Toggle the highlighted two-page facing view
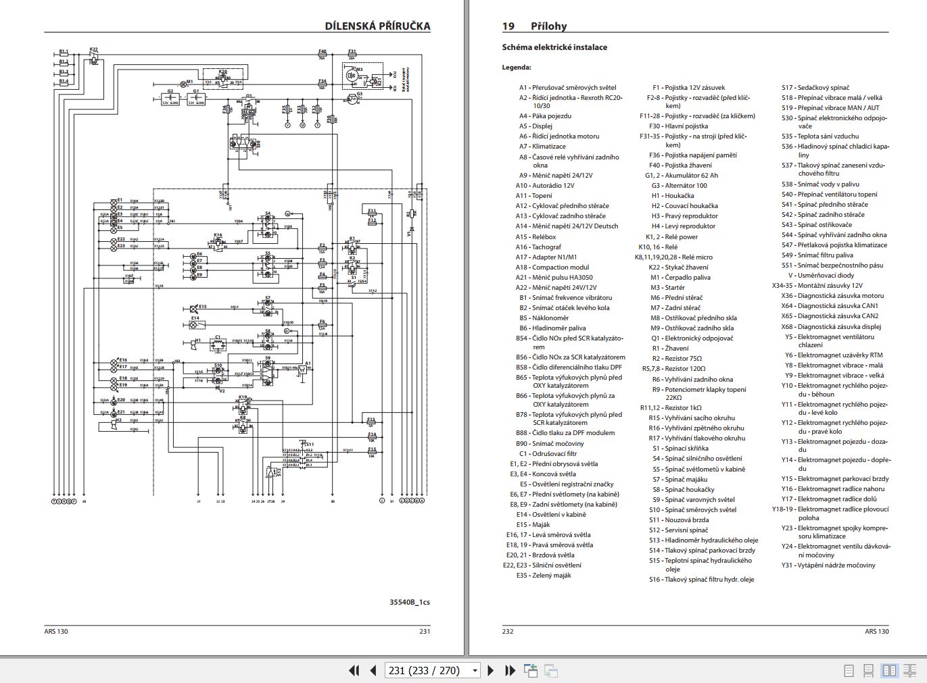Image resolution: width=927 pixels, height=683 pixels. point(888,670)
